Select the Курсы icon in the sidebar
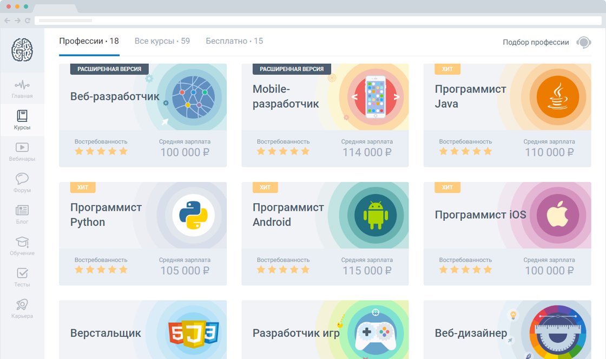The image size is (606, 359). 22,118
